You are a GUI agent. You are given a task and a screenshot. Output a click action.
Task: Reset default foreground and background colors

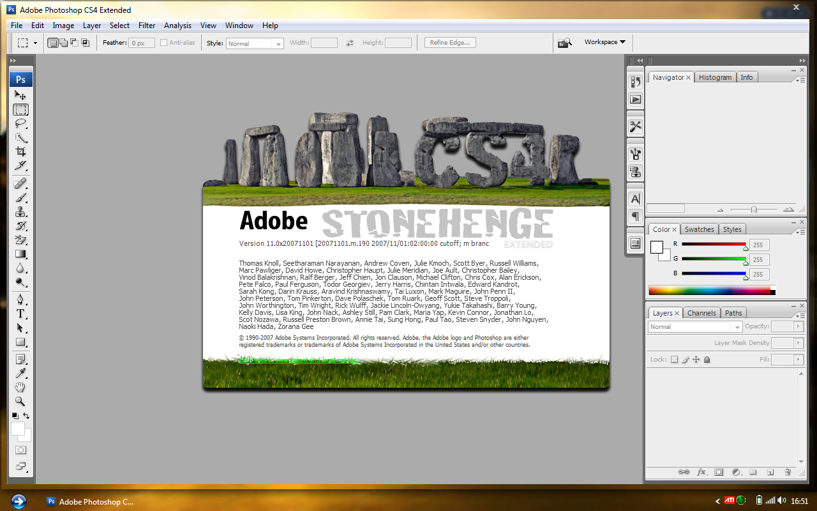[15, 415]
